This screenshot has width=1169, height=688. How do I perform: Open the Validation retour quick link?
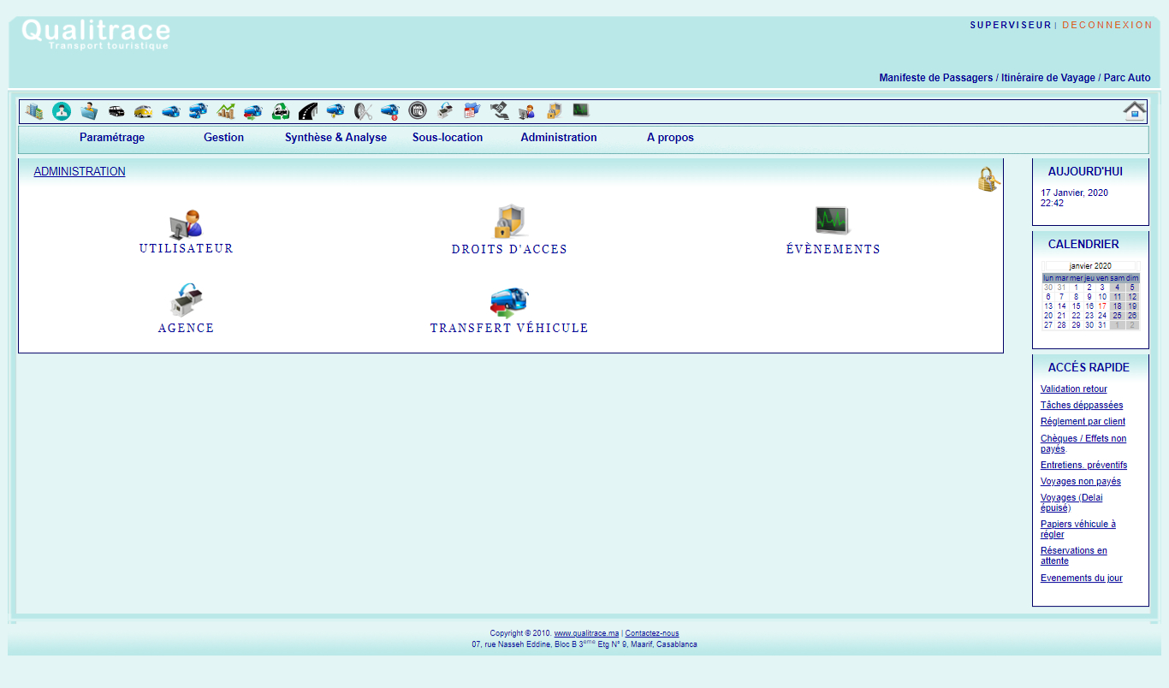coord(1073,389)
